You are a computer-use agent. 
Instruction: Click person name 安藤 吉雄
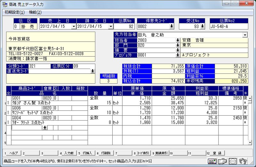[x=193, y=40]
